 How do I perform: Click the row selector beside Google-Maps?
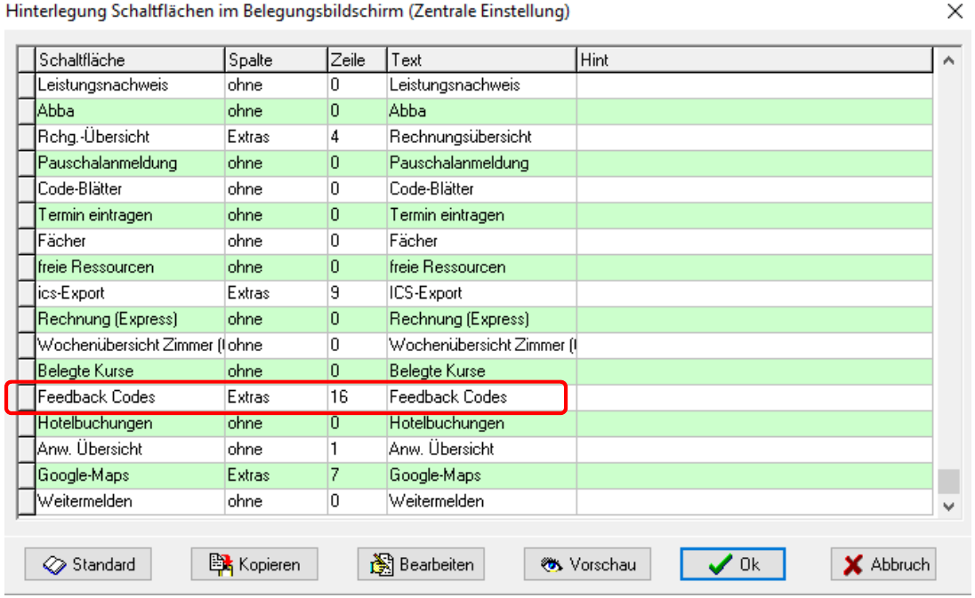point(26,475)
